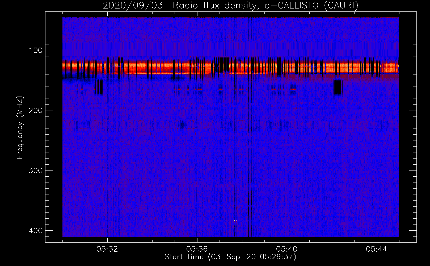This screenshot has height=266, width=430.
Task: Click the 05:36 time tick label
Action: tap(197, 249)
